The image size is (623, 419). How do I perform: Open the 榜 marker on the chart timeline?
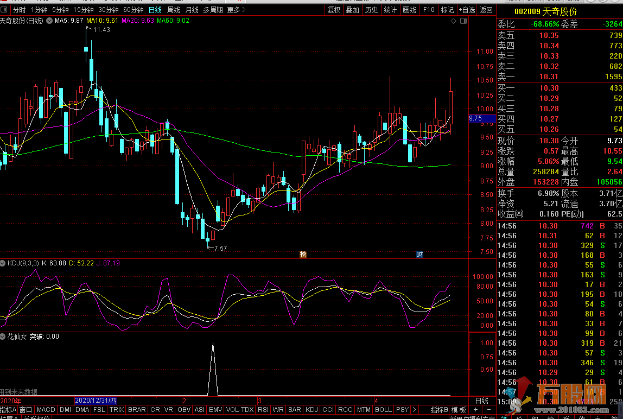point(303,255)
